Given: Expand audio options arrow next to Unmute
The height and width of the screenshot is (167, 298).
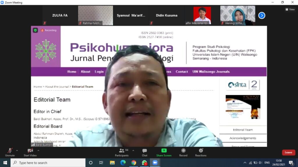Looking at the screenshot, I should 17,150.
